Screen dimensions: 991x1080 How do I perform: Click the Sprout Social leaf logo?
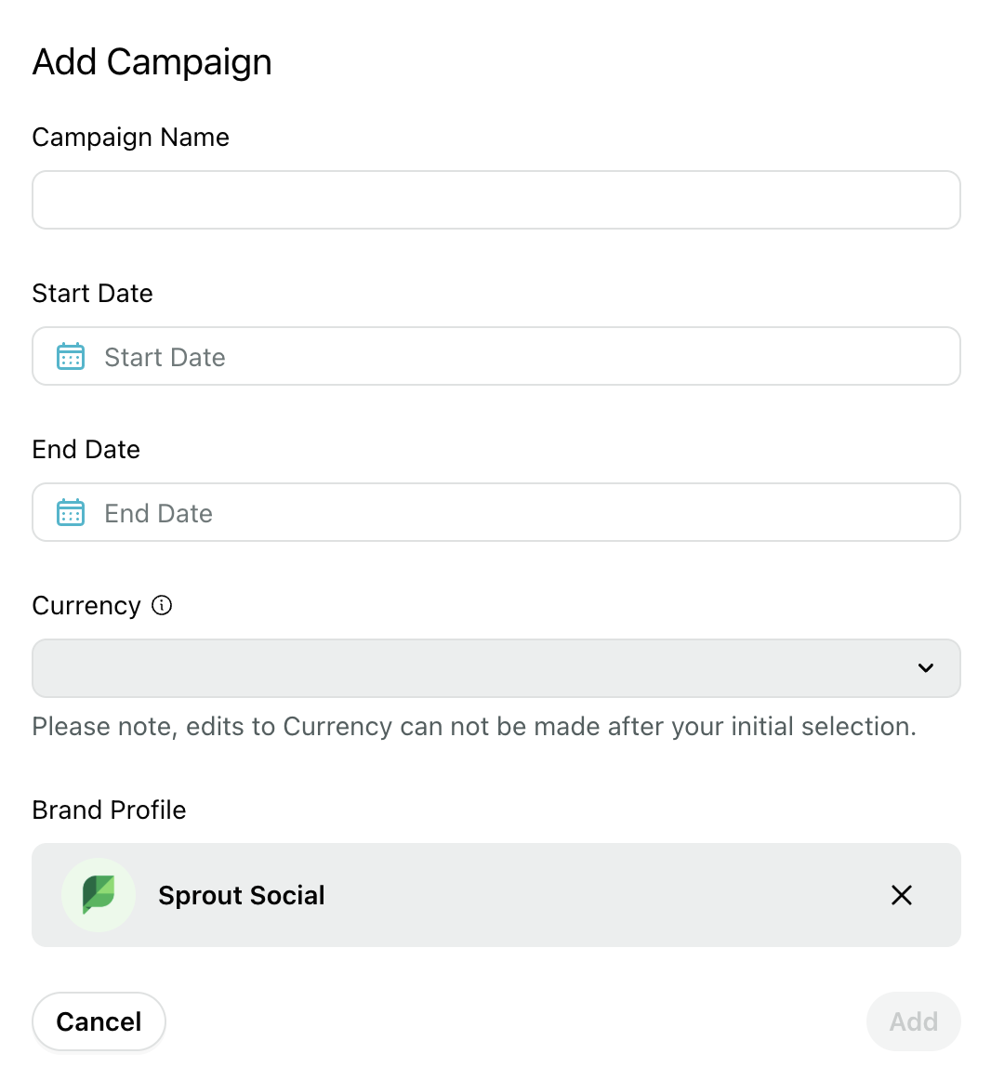[99, 895]
